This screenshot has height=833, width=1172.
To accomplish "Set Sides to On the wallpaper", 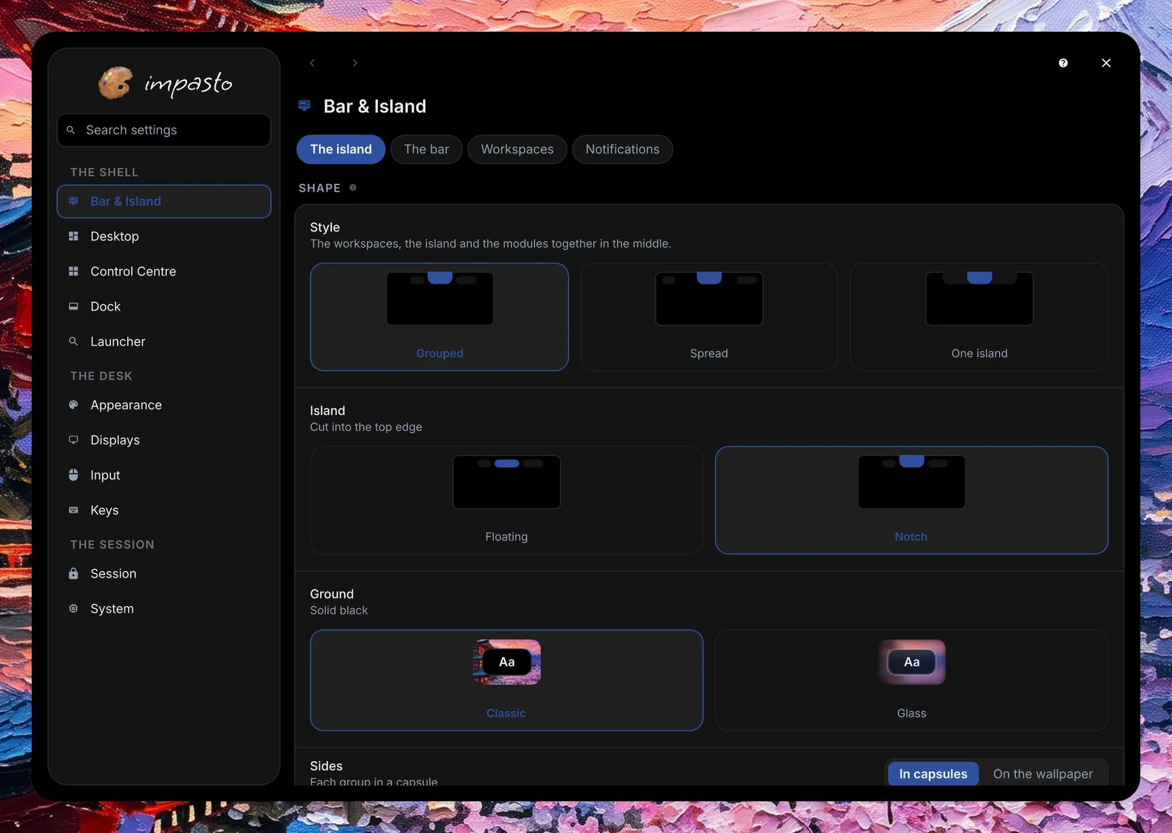I will [x=1042, y=774].
